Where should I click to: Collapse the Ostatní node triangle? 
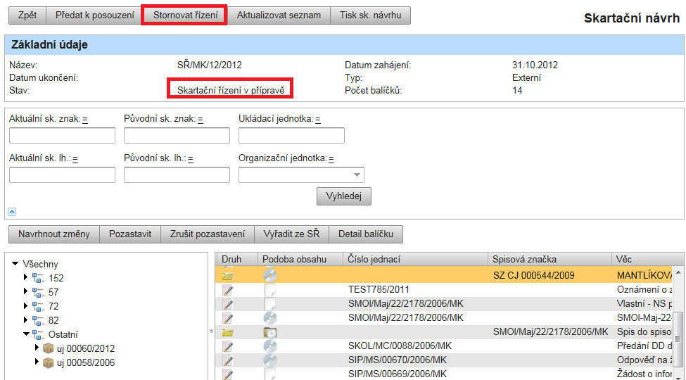point(27,334)
